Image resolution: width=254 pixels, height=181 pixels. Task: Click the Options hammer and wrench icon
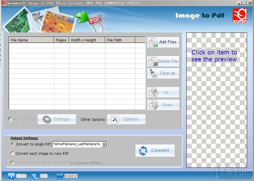(115, 119)
